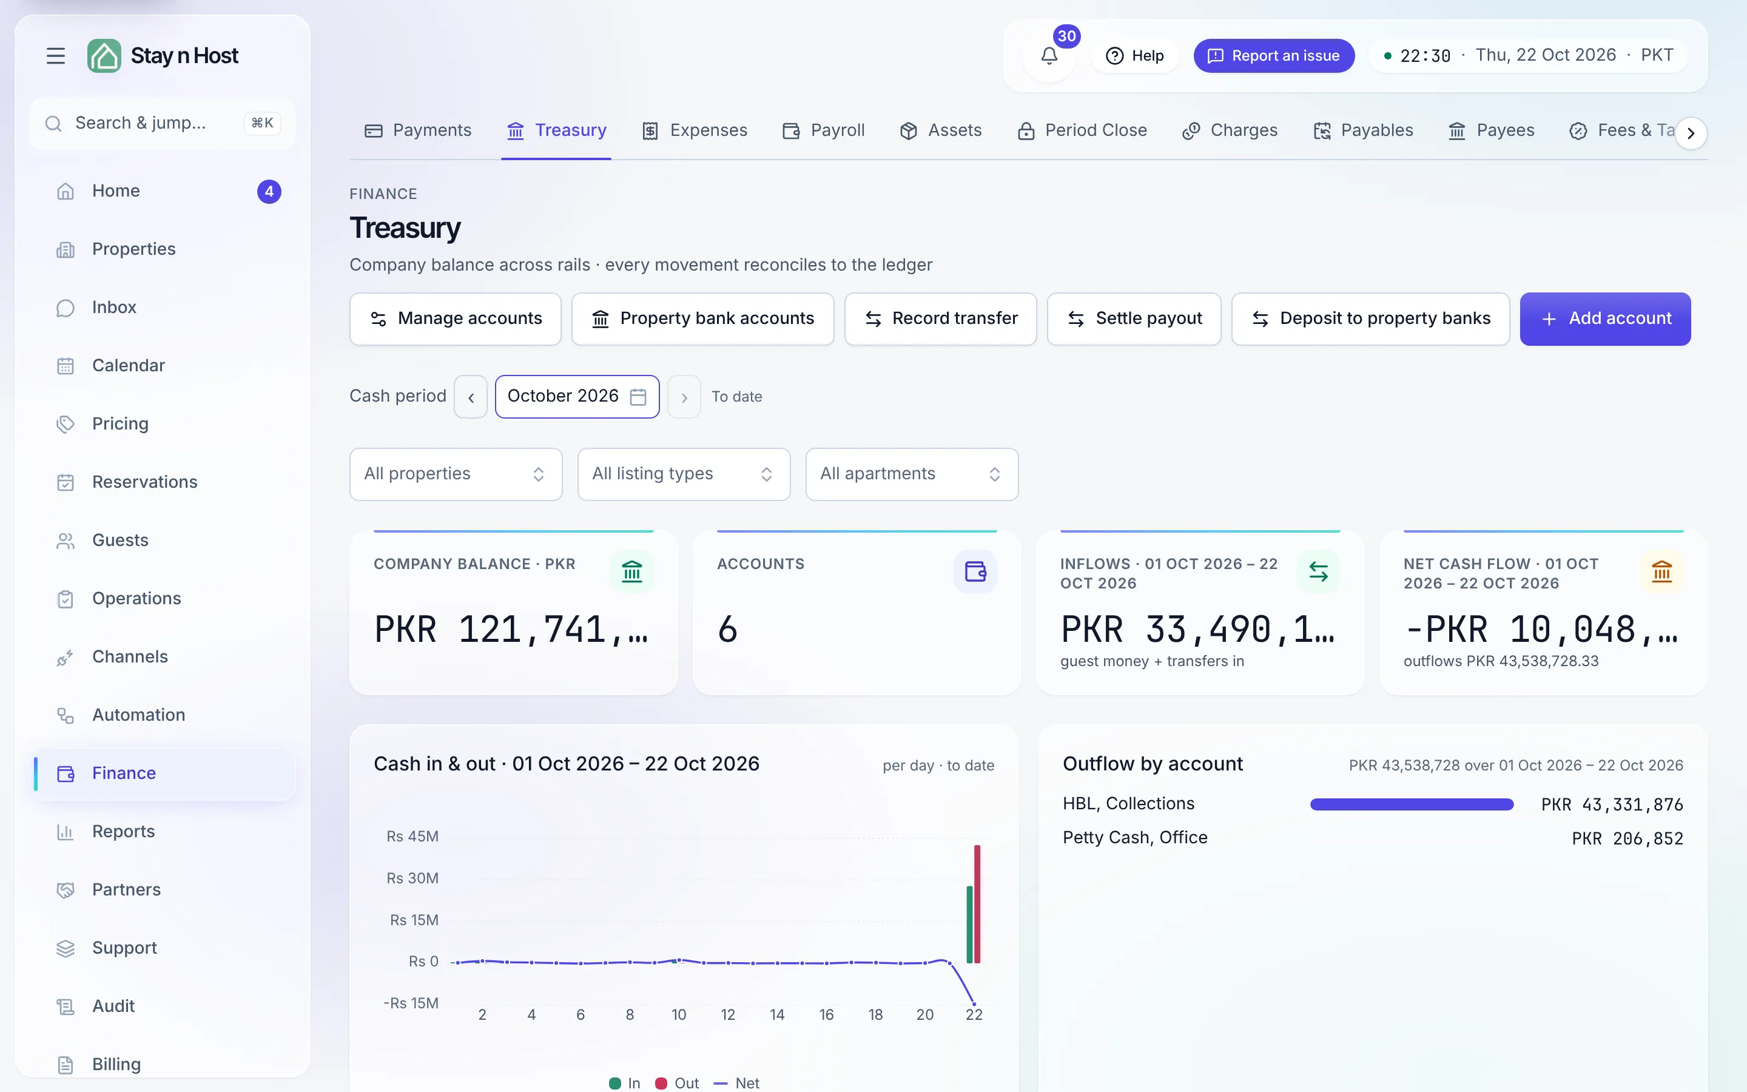Click the 22:30 clock display

(x=1425, y=56)
